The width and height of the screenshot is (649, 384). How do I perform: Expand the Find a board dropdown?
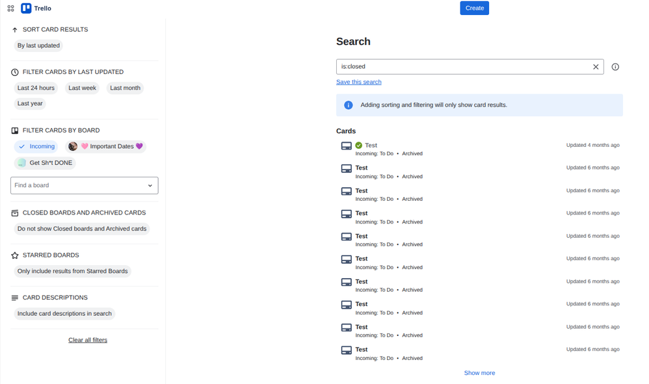pyautogui.click(x=84, y=185)
